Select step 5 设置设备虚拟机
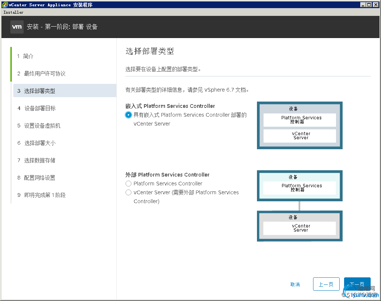 (39, 126)
